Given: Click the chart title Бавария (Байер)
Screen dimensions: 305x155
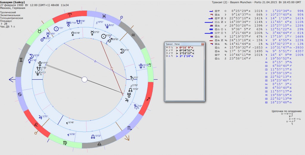Looking at the screenshot, I should [x=13, y=2].
